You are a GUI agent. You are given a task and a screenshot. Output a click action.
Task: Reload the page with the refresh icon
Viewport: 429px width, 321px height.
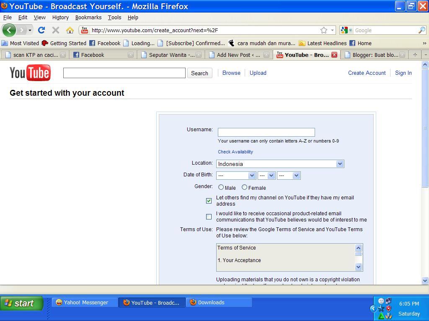tap(41, 30)
